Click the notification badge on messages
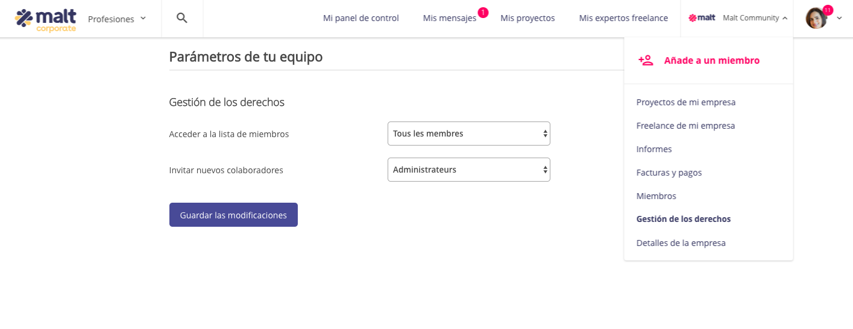The image size is (853, 329). click(x=483, y=12)
